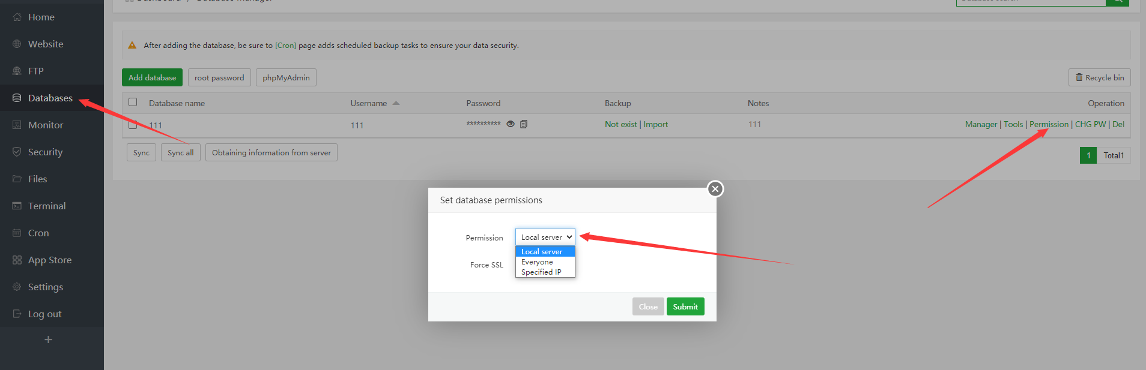Choose Everyone from the permission list
This screenshot has height=370, width=1146.
537,262
